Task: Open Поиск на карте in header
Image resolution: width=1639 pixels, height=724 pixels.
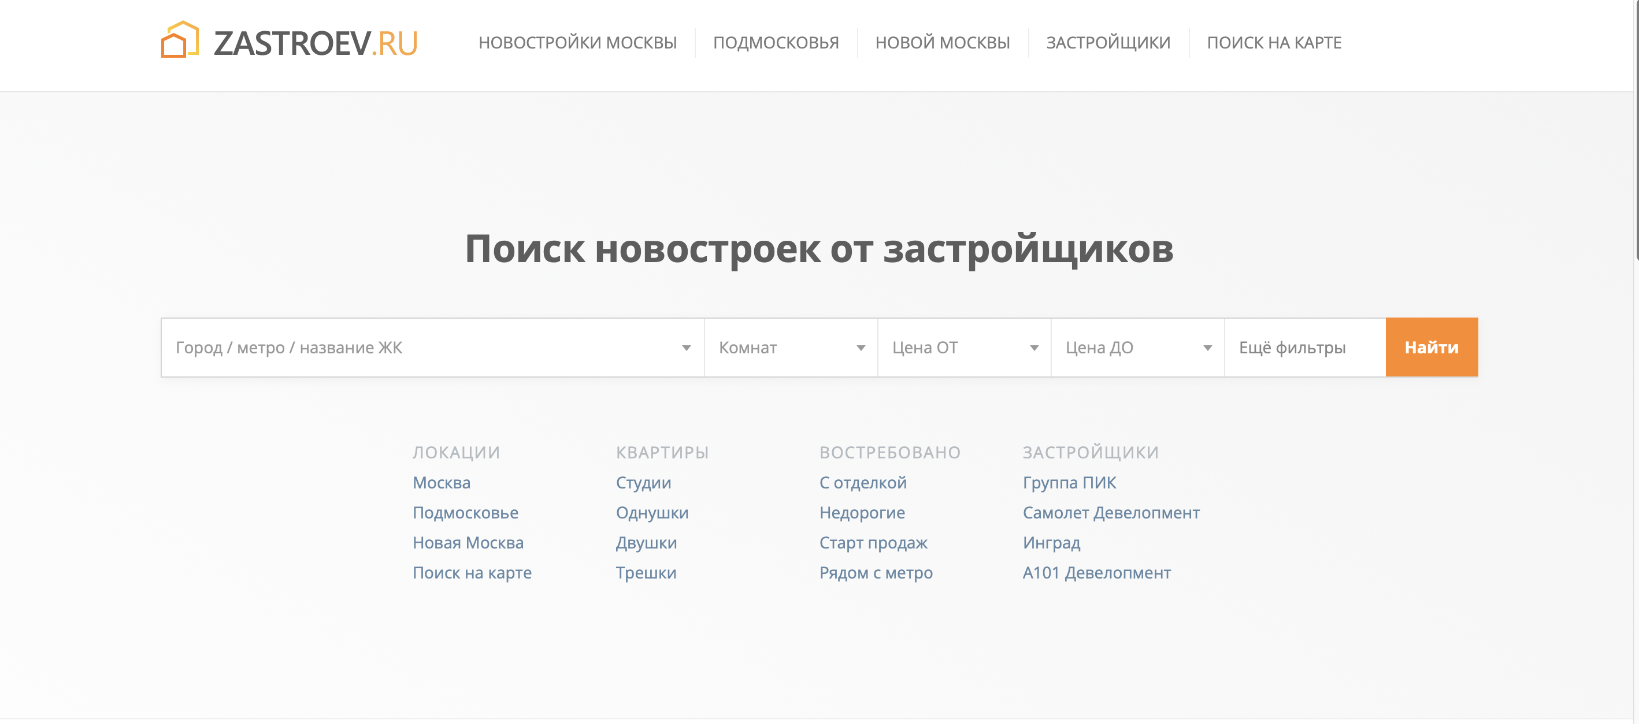Action: click(1274, 43)
